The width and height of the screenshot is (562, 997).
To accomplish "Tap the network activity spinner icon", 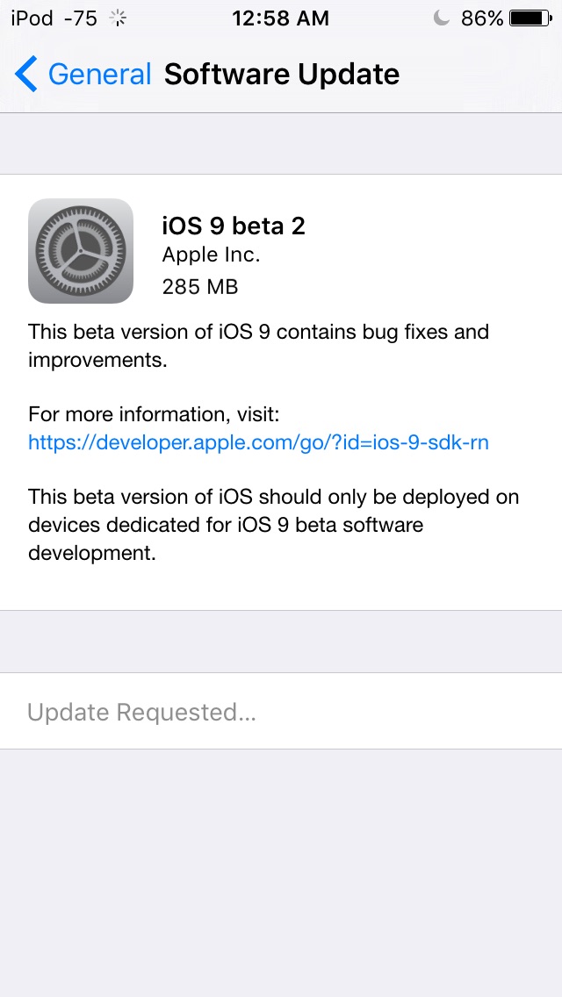I will pos(118,18).
